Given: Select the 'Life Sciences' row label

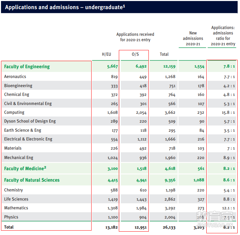Looking at the screenshot, I should (16, 199).
